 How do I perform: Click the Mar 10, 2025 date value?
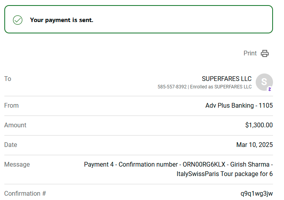coord(255,145)
